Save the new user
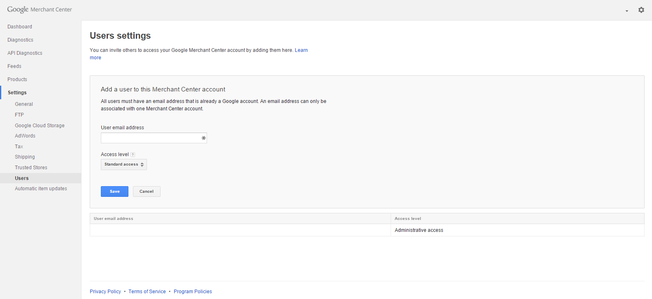The width and height of the screenshot is (652, 299). click(x=114, y=192)
